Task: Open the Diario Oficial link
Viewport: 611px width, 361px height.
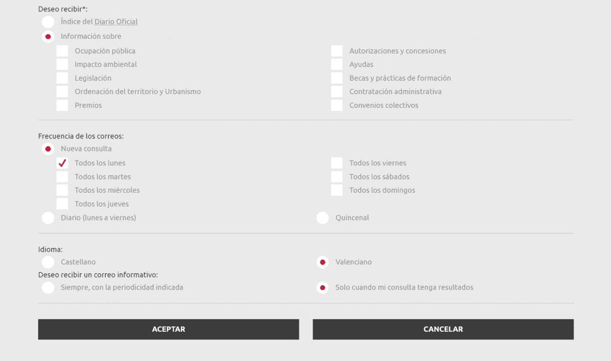Action: tap(118, 21)
